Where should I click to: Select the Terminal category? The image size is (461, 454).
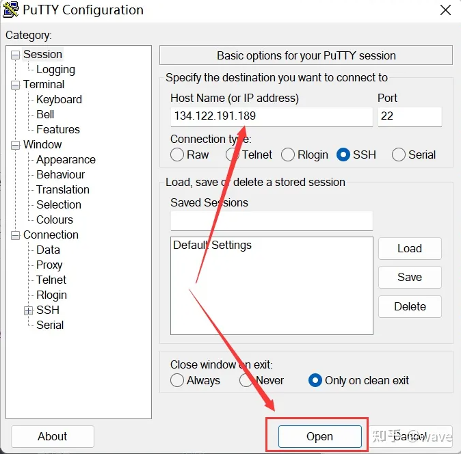click(44, 85)
